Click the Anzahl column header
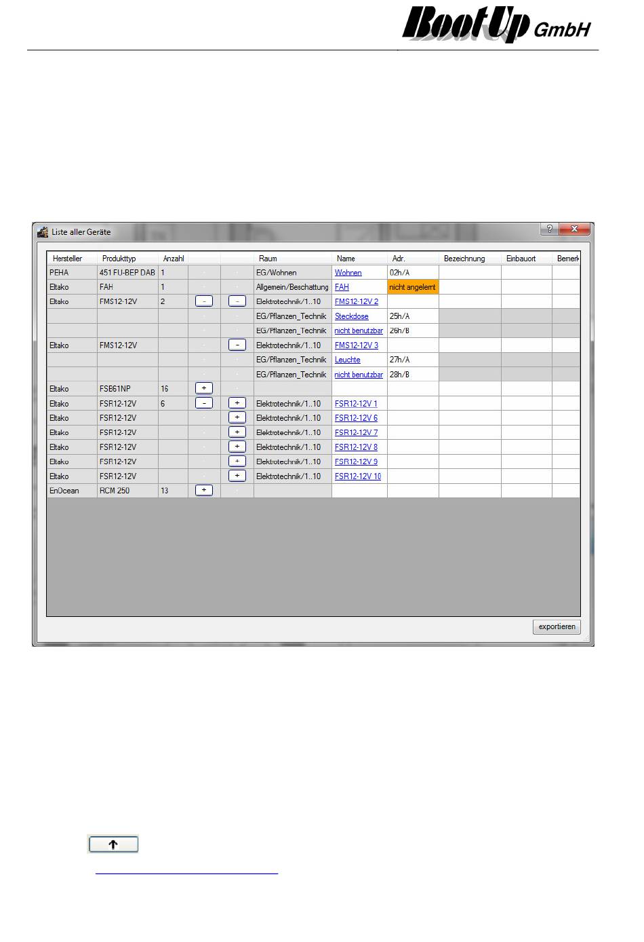The width and height of the screenshot is (644, 942). point(173,259)
